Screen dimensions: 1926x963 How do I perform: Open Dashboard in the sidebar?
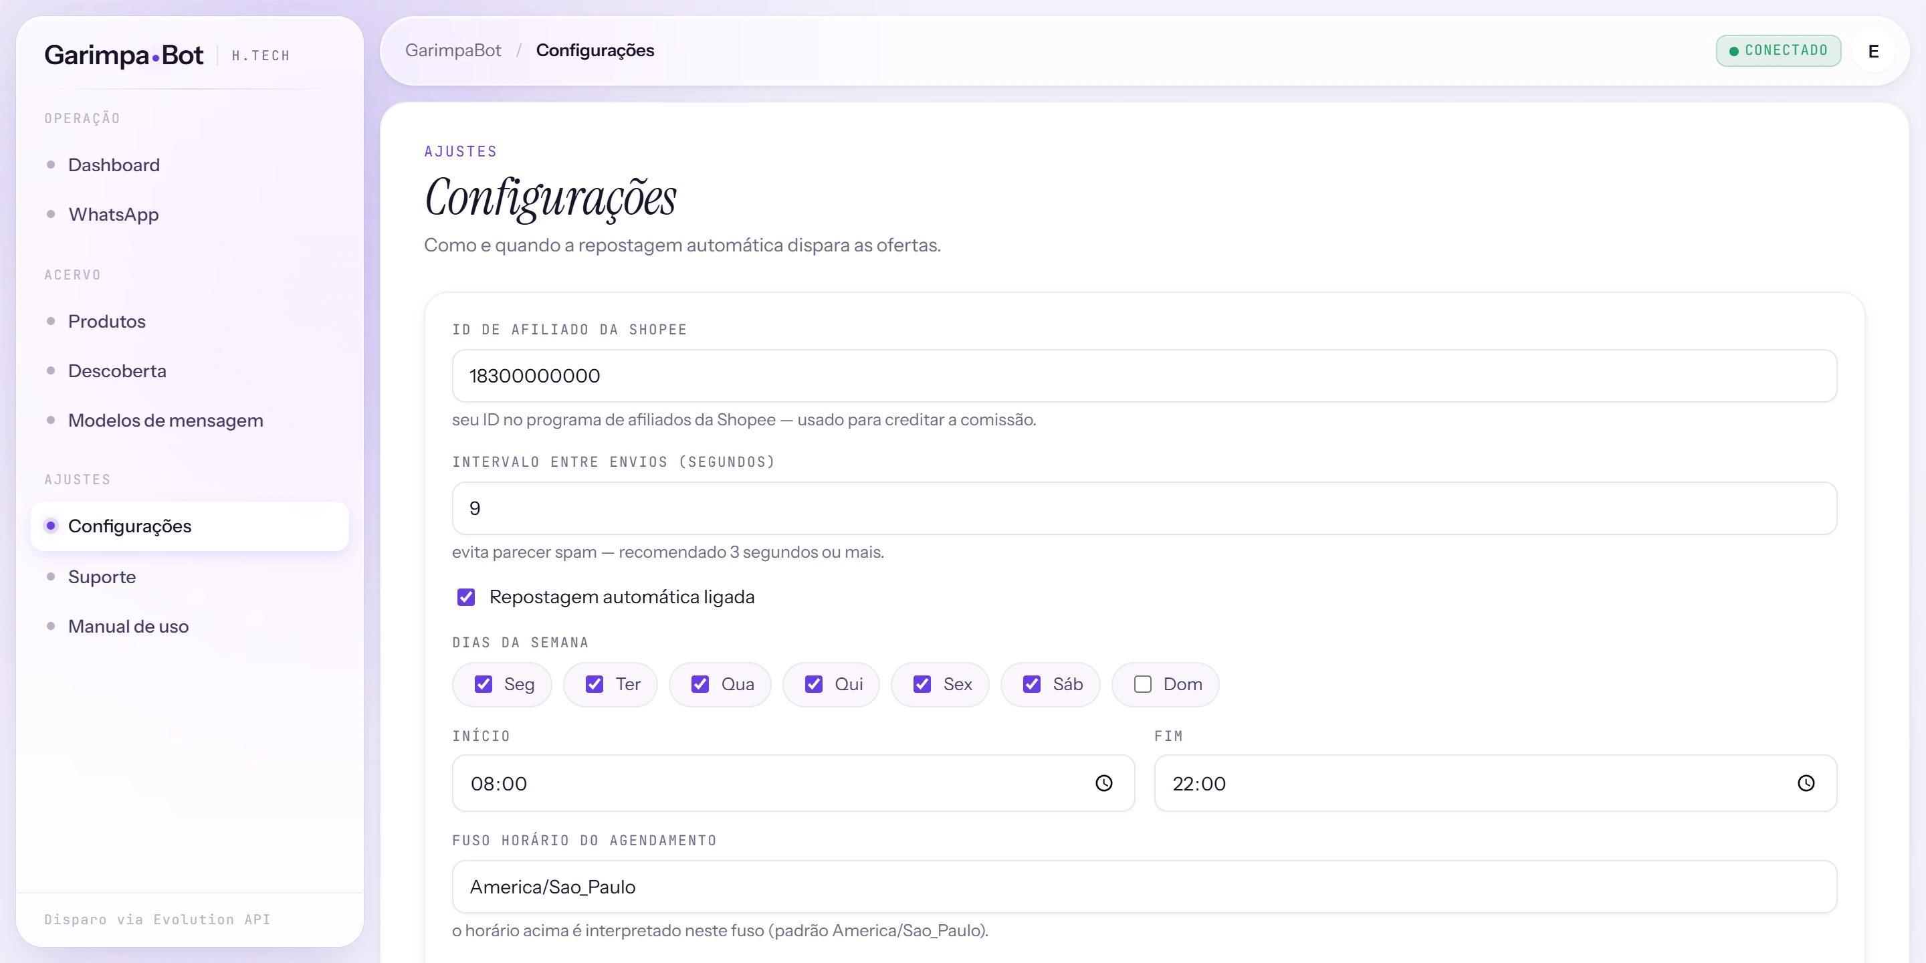point(189,165)
